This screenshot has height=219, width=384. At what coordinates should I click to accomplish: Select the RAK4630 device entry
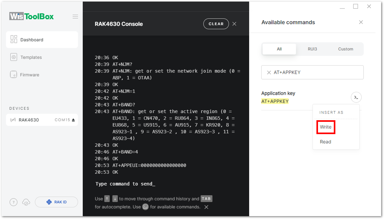42,120
